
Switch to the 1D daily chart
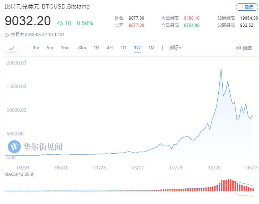123,48
